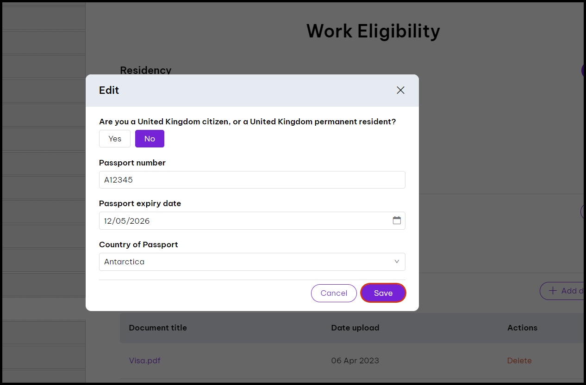586x385 pixels.
Task: Select "No" for United Kingdom citizen question
Action: point(150,139)
